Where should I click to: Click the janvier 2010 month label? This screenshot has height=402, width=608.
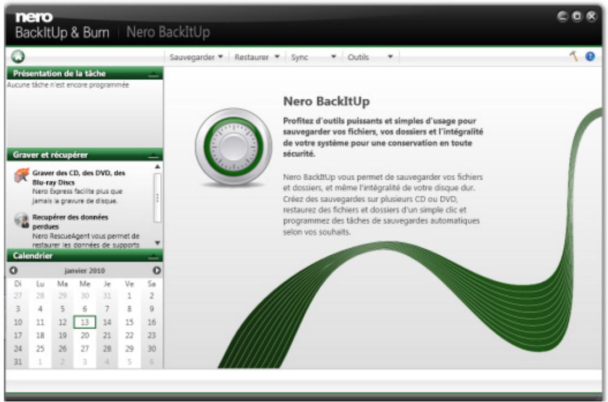84,270
